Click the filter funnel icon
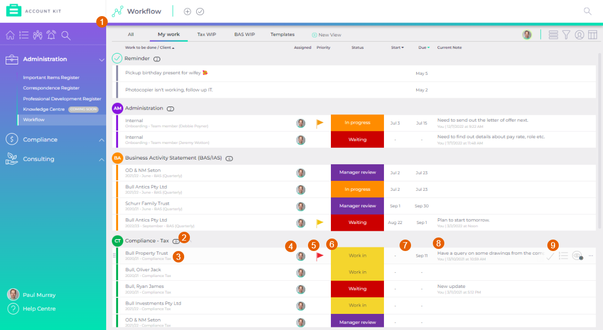 pos(566,35)
